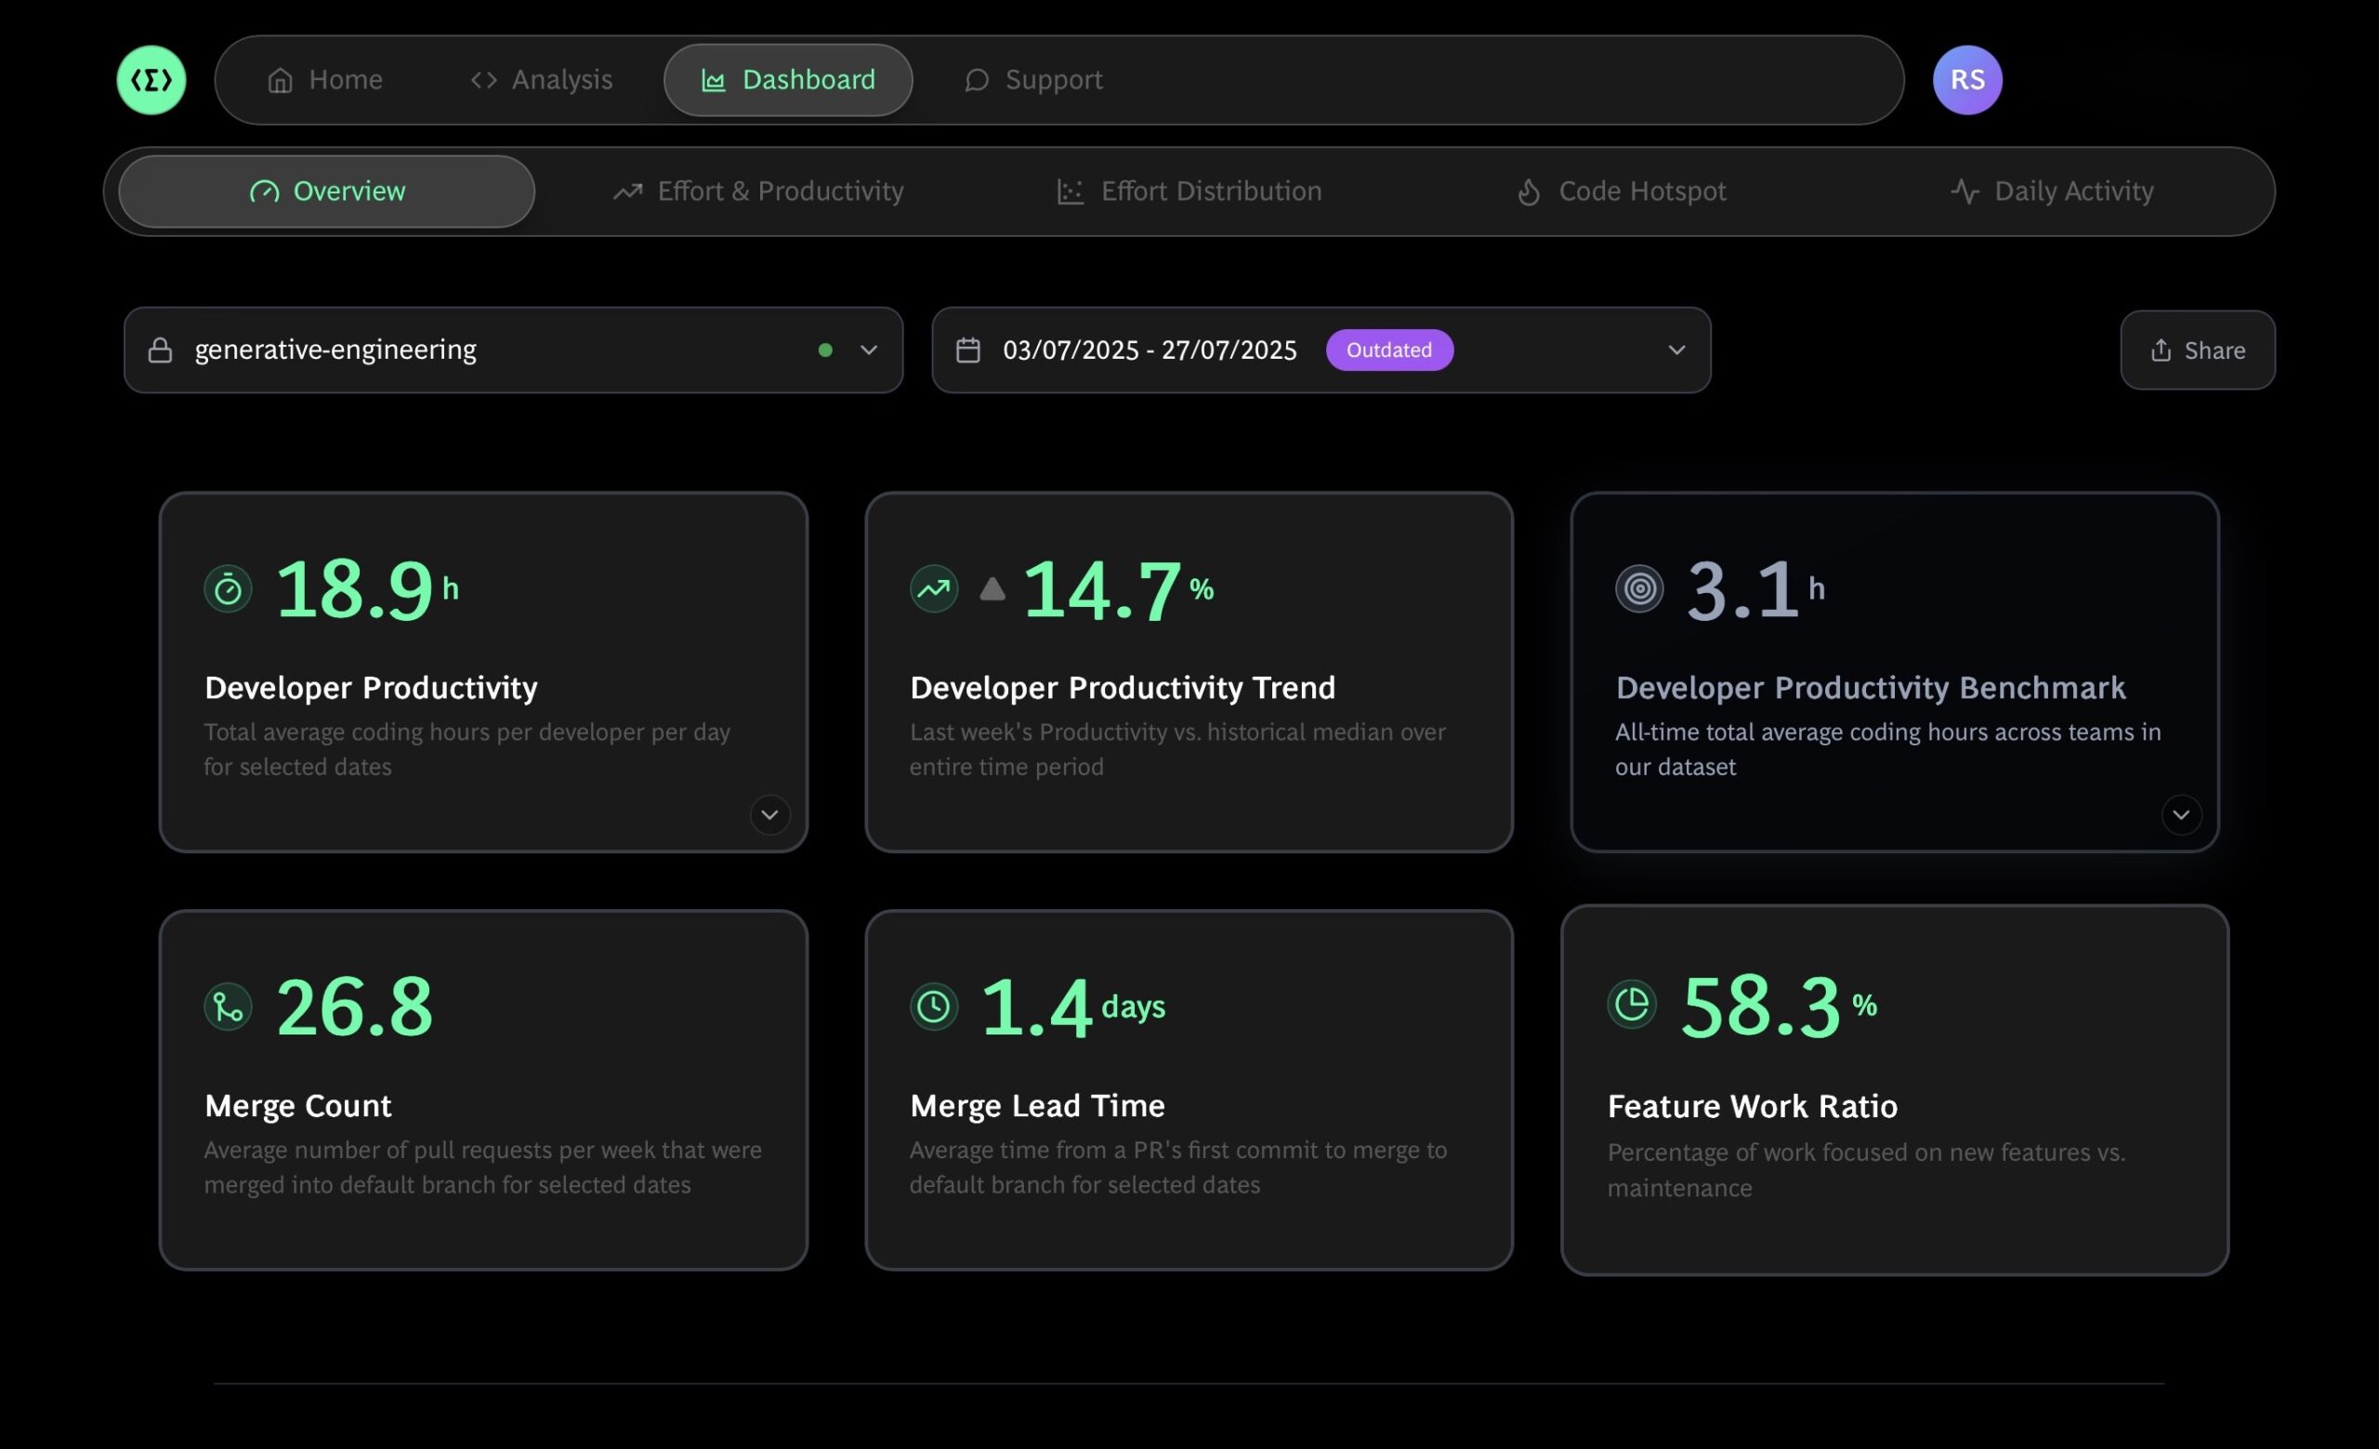Click the Merge Count branch icon
2379x1449 pixels.
click(x=228, y=1007)
